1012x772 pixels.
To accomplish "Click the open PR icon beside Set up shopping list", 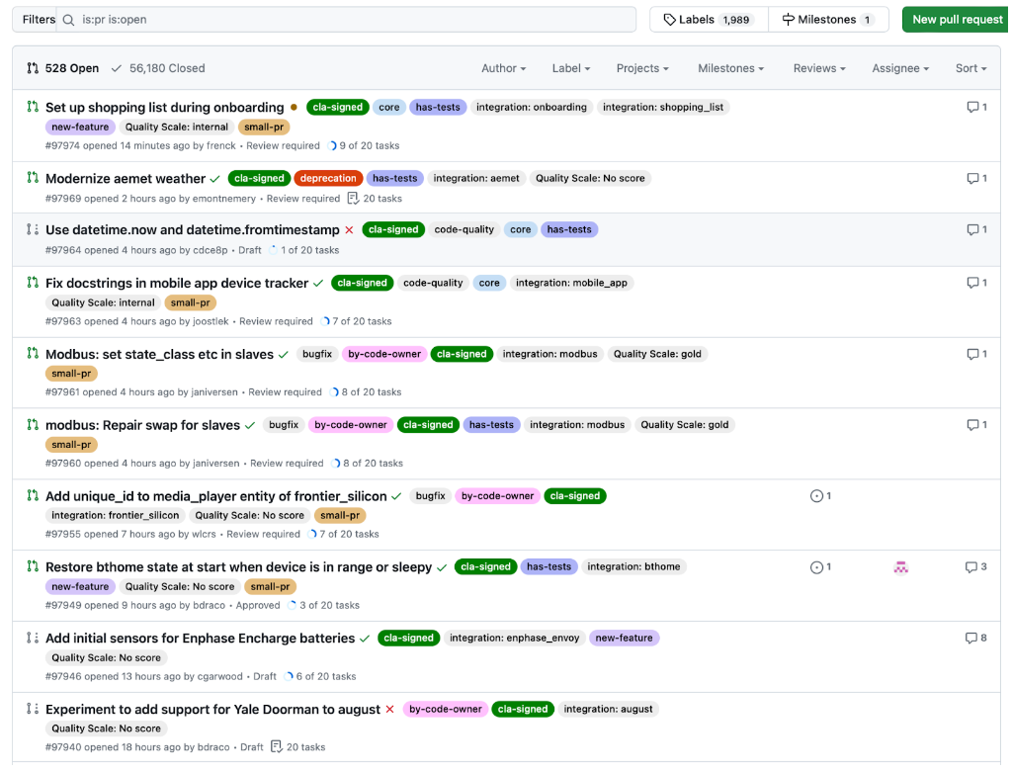I will 33,107.
